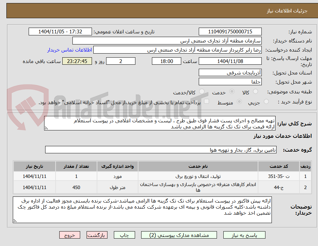Click the resize grip of توضیحات خریدار box
This screenshot has width=318, height=246.
(14, 220)
